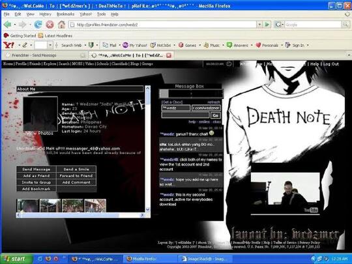Screen dimensions: 352x264
Task: Click the View Photos link
Action: pos(40,134)
